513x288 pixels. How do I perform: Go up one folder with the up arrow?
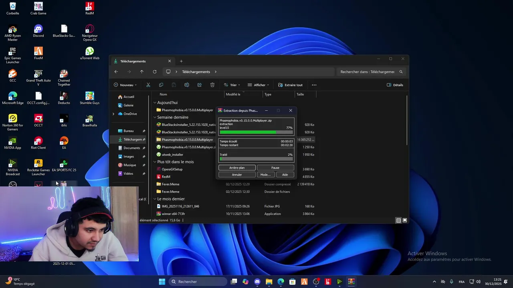tap(142, 72)
